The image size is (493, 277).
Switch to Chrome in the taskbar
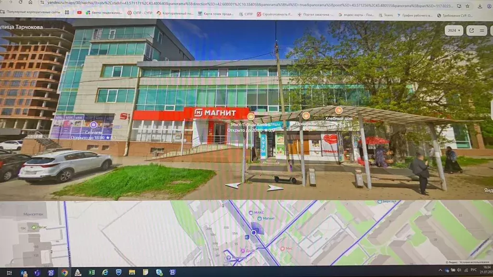coord(65,273)
